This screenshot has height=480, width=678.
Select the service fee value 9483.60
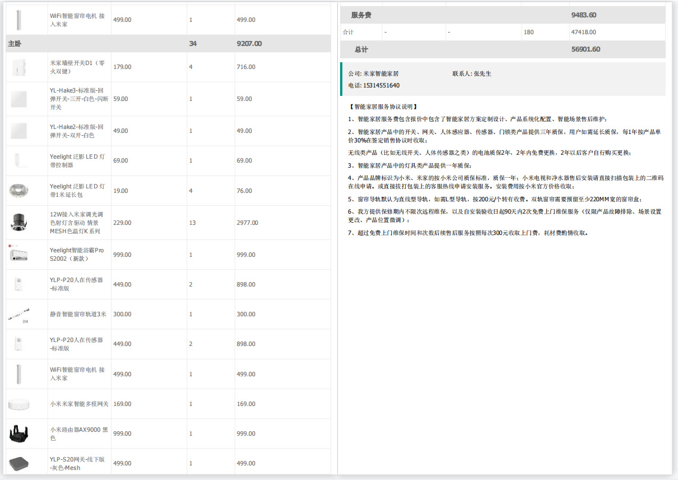pos(584,15)
